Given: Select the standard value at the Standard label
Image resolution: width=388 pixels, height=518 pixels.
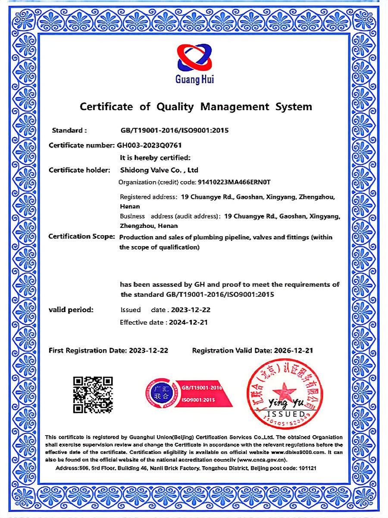Looking at the screenshot, I should point(174,130).
